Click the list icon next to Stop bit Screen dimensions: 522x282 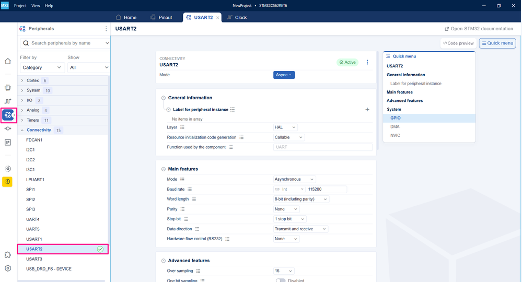point(186,219)
